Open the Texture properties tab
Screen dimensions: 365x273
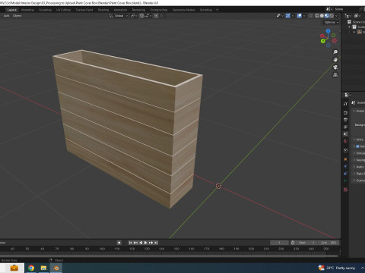pos(345,190)
